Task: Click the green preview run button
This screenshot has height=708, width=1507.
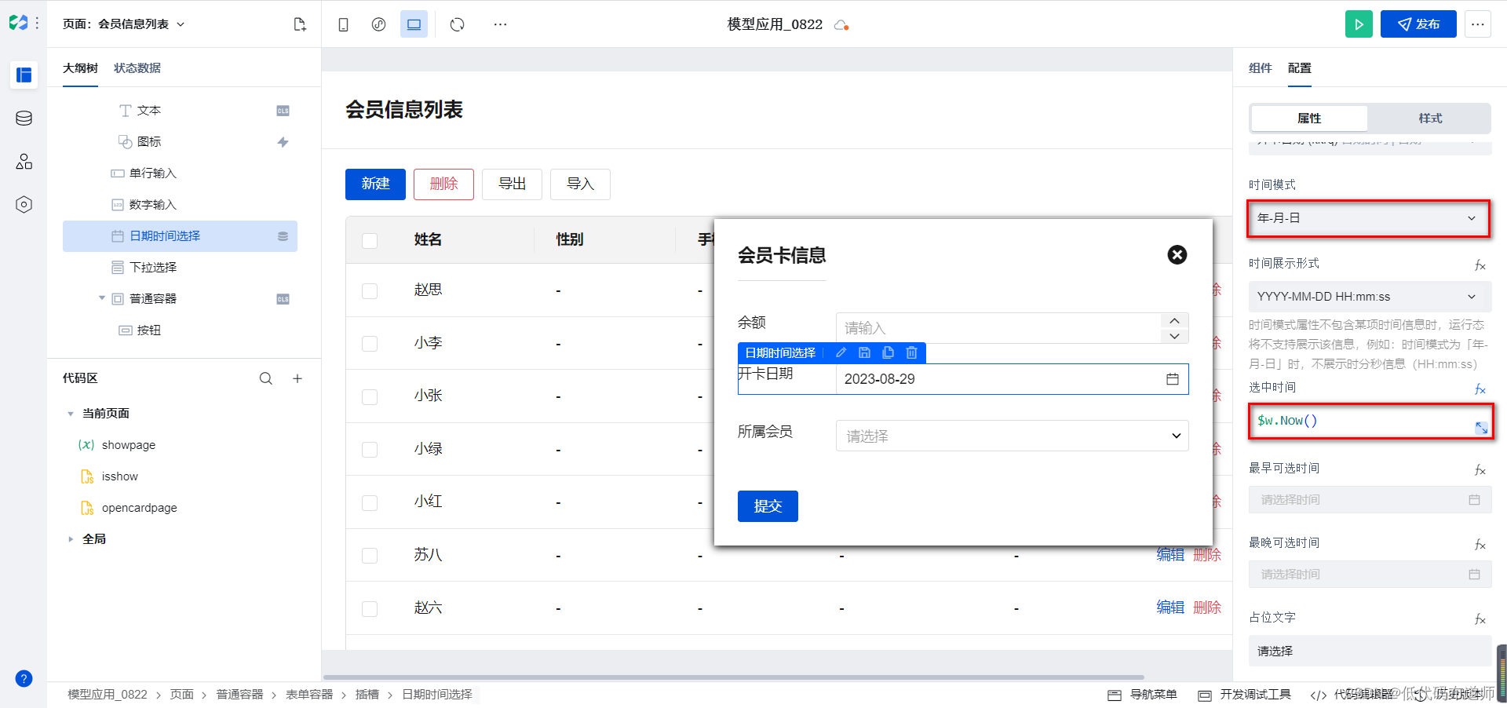Action: point(1359,24)
